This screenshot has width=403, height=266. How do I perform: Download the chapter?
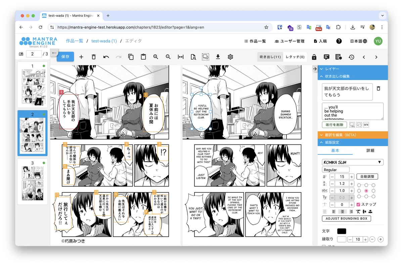[x=218, y=57]
